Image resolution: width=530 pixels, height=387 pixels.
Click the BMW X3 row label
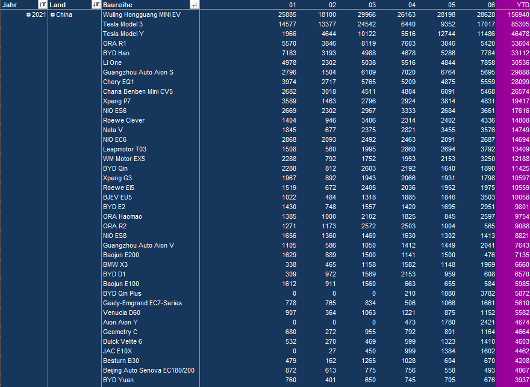click(x=116, y=264)
